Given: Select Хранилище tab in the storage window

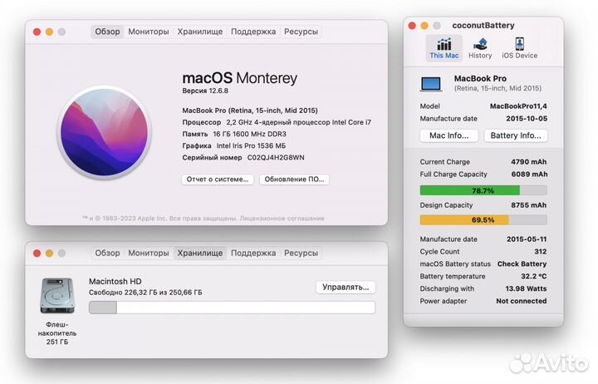Looking at the screenshot, I should tap(200, 253).
